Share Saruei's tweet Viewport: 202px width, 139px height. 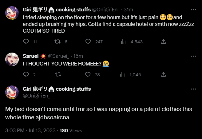pyautogui.click(x=164, y=74)
